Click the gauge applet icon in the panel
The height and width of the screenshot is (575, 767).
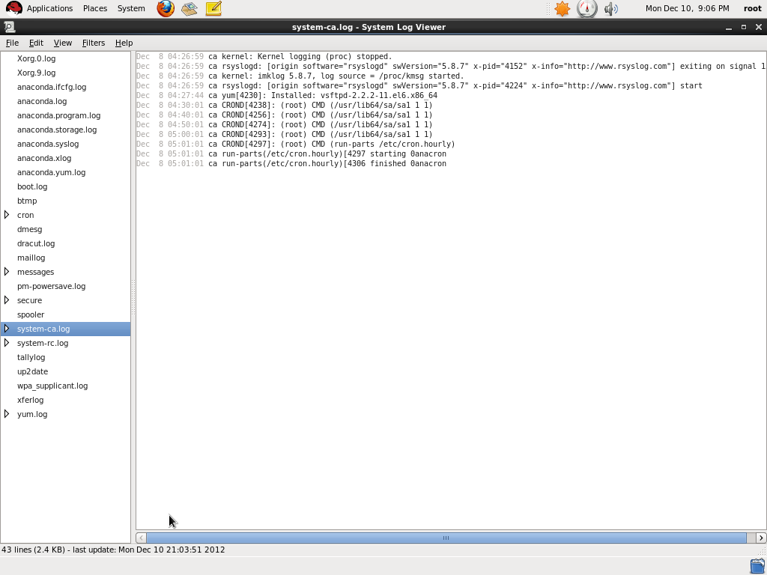(x=586, y=8)
